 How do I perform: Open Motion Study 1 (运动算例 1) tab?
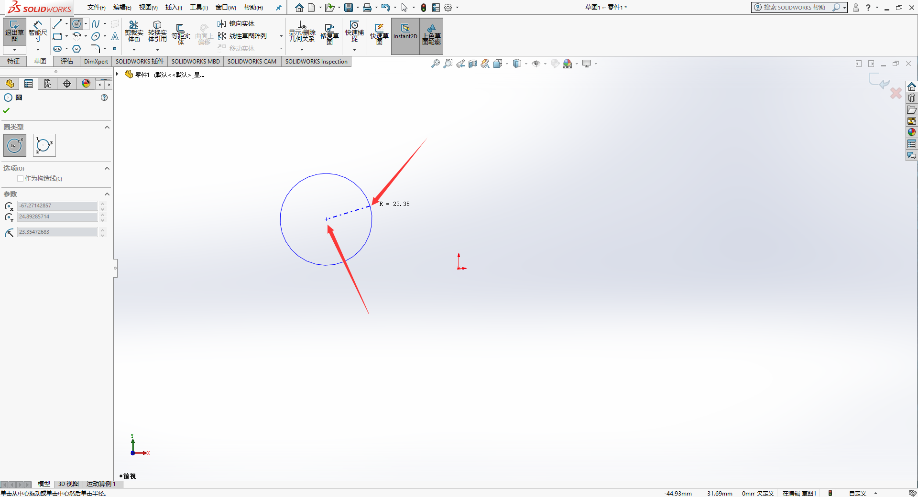[x=101, y=484]
